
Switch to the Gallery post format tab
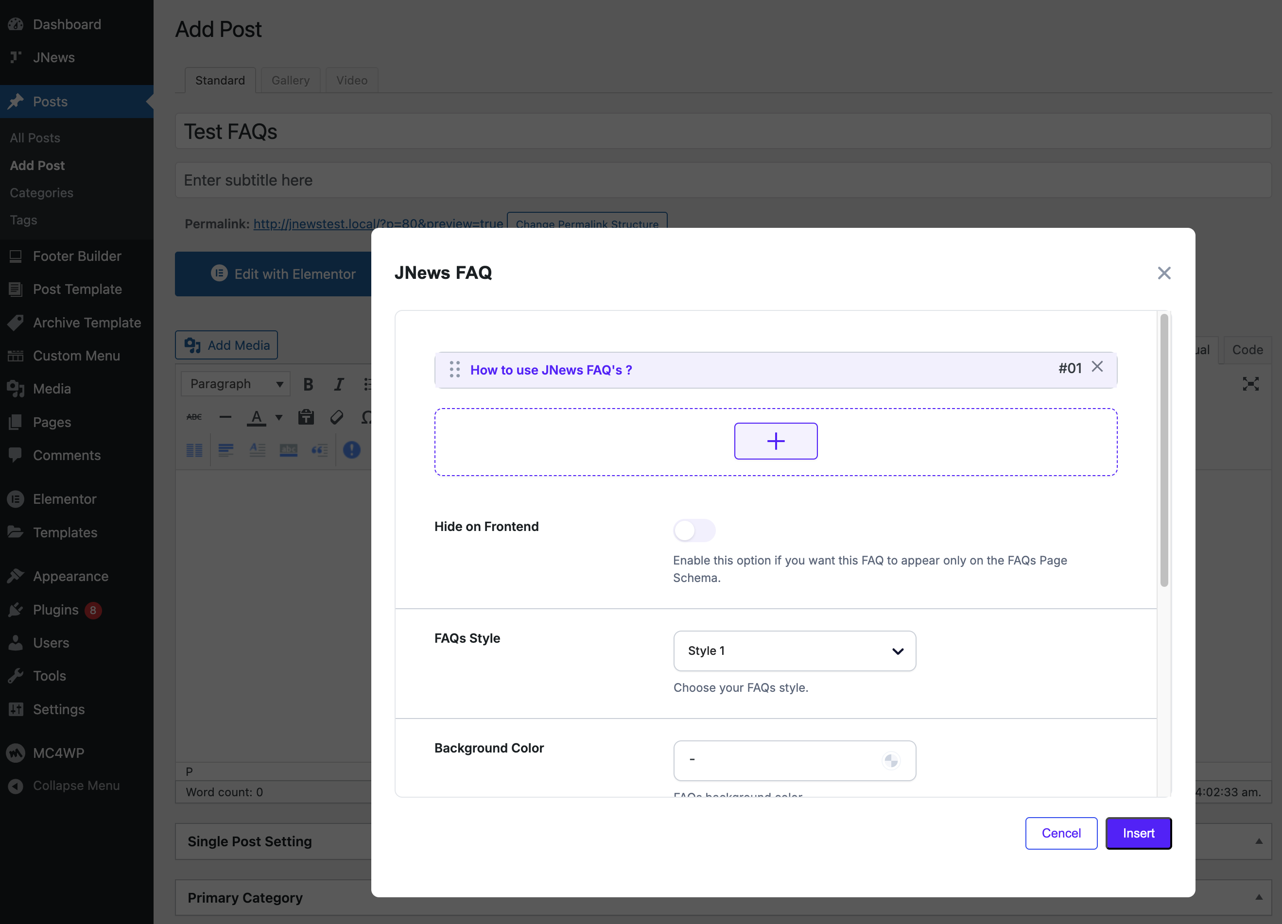pos(290,80)
